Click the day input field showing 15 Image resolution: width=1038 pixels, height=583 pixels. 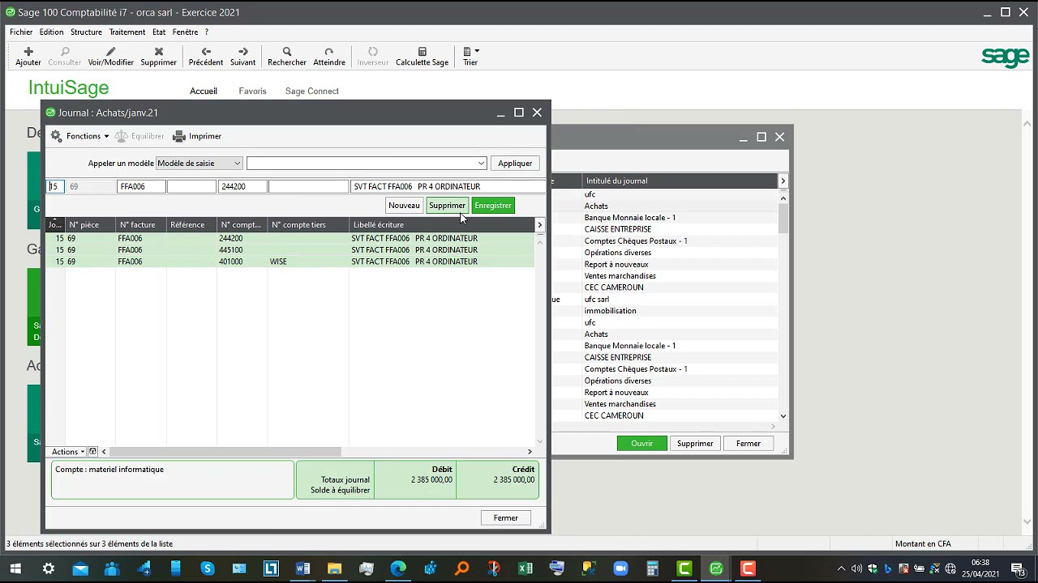click(x=55, y=187)
